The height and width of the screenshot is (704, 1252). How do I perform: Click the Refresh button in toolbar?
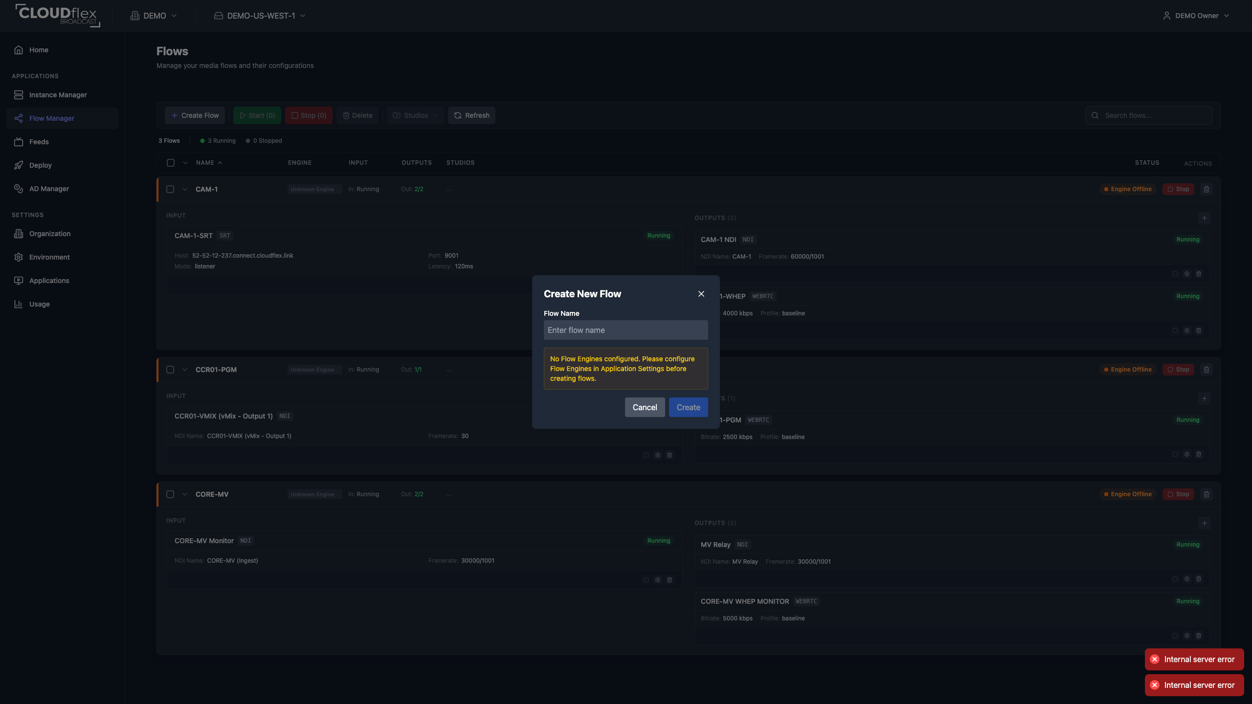pyautogui.click(x=472, y=115)
